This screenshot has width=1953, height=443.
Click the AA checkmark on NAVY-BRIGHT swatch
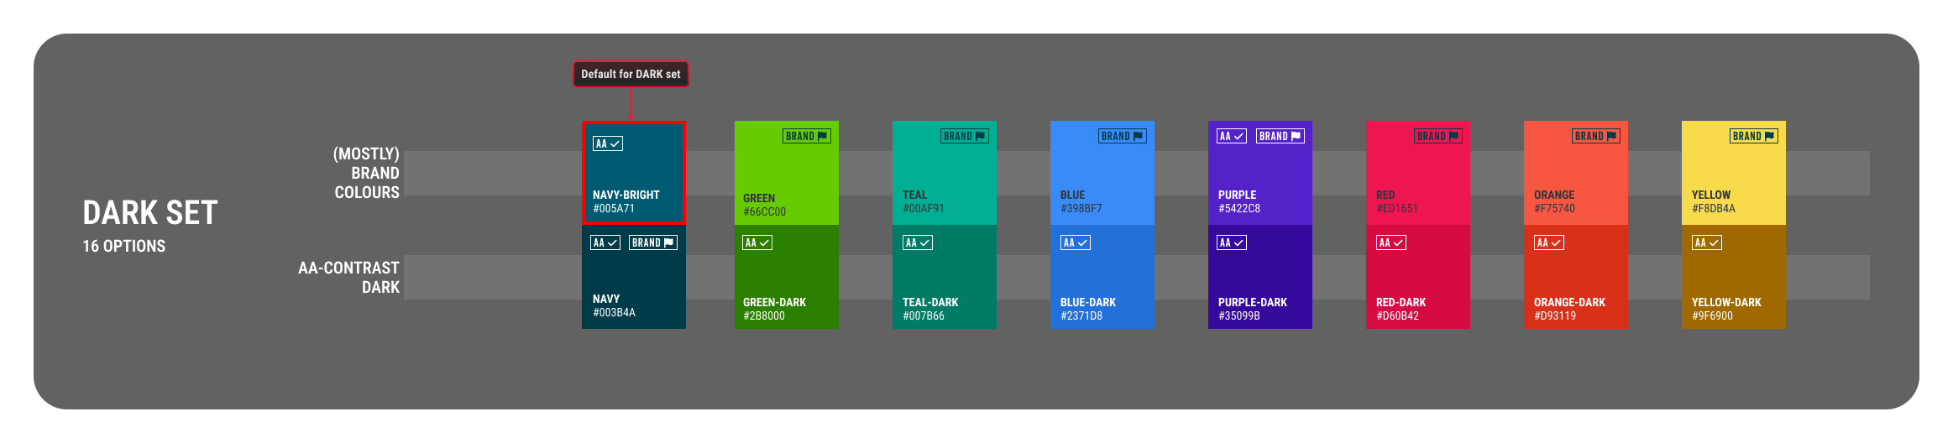coord(607,143)
